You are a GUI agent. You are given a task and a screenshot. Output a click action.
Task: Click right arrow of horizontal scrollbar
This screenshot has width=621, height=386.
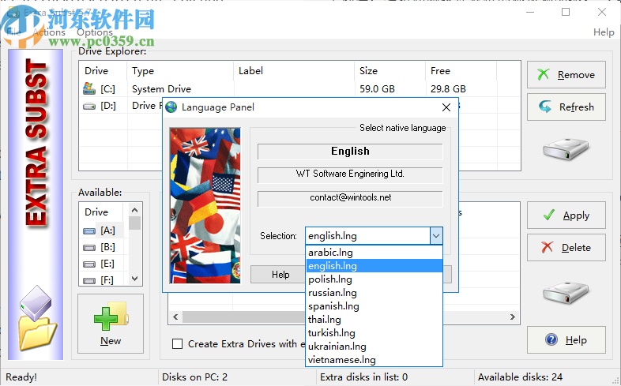(513, 317)
